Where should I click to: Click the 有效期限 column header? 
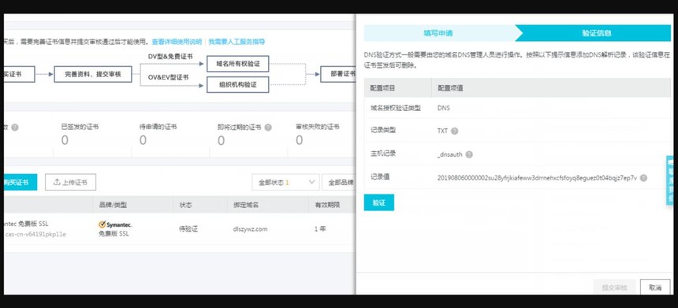tap(327, 205)
